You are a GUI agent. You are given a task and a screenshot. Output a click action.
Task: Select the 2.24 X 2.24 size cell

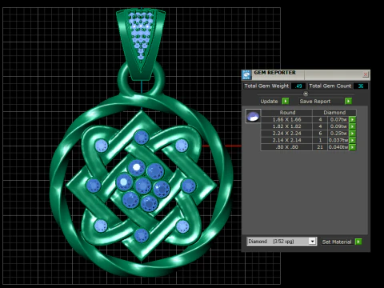[286, 134]
